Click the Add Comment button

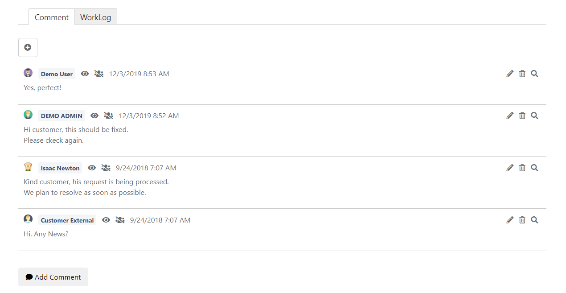[x=53, y=277]
